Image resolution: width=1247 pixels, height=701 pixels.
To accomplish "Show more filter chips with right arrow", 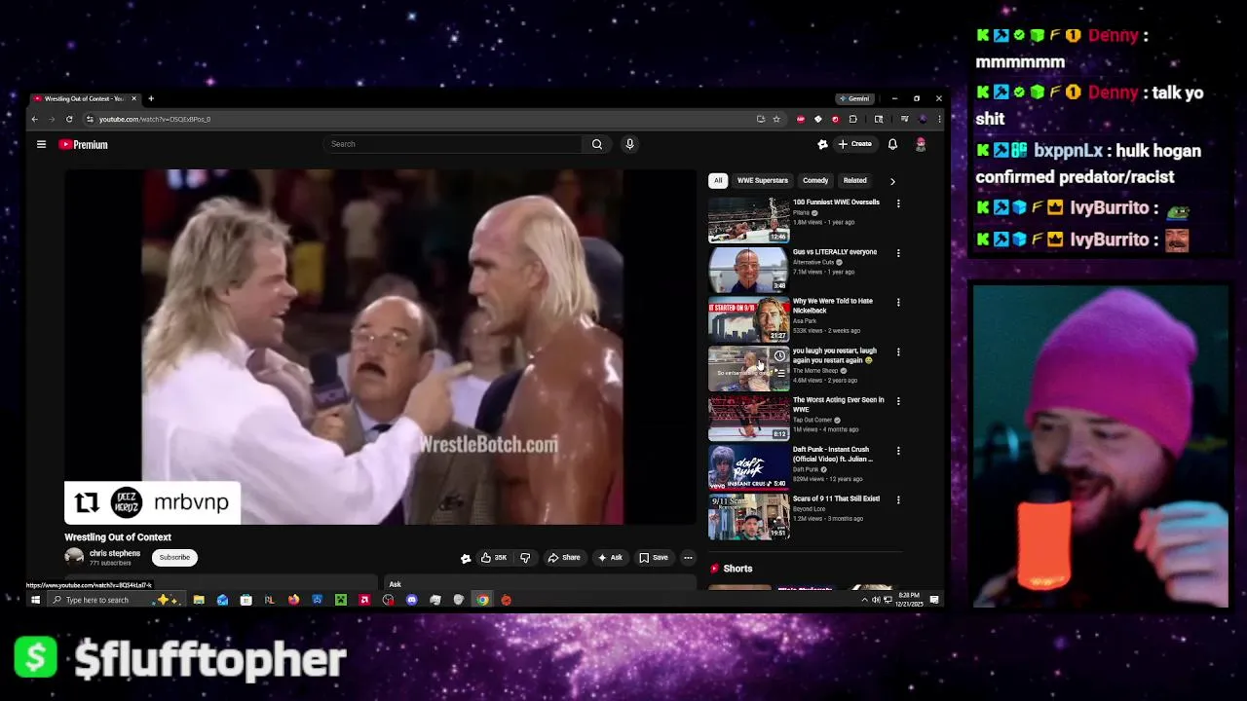I will pyautogui.click(x=892, y=181).
